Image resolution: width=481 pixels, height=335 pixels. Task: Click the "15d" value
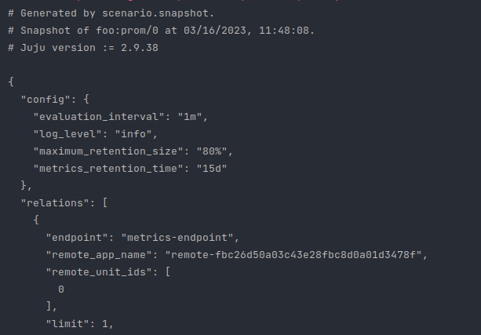click(x=212, y=169)
